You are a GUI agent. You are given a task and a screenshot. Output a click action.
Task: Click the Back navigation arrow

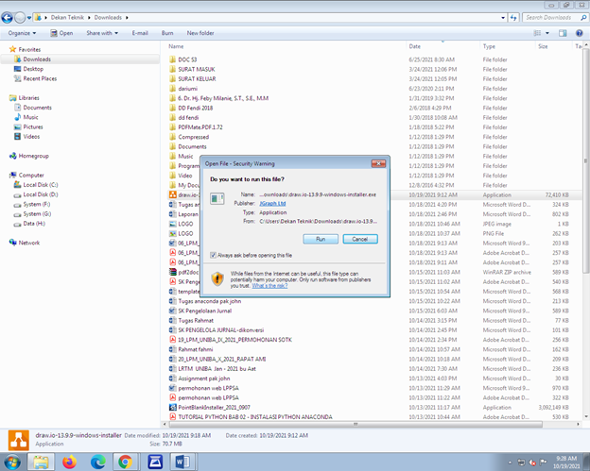point(8,17)
